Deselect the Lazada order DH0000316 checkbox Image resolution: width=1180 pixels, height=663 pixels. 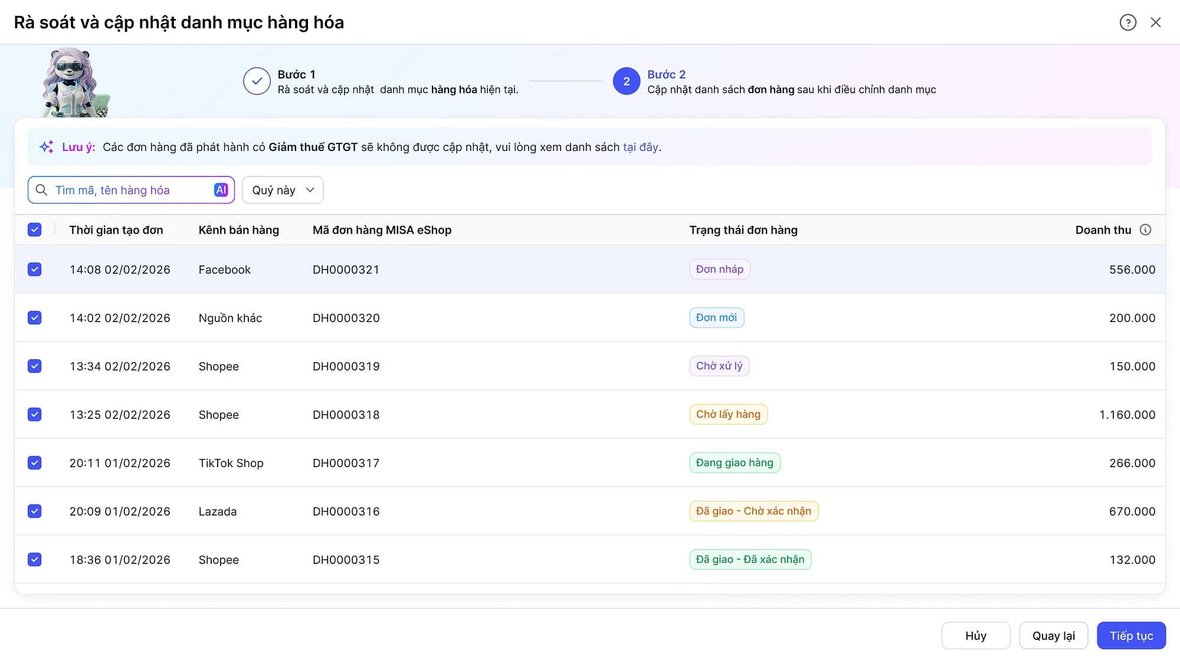coord(35,511)
